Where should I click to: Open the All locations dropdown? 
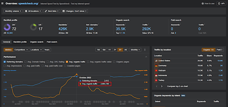tap(33, 11)
